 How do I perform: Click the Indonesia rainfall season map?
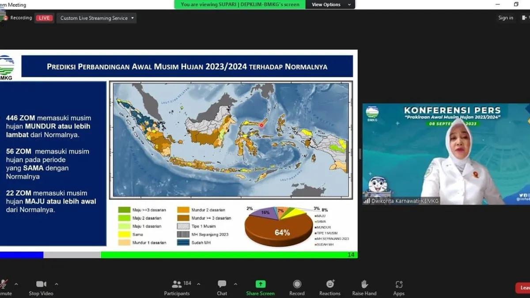point(231,140)
